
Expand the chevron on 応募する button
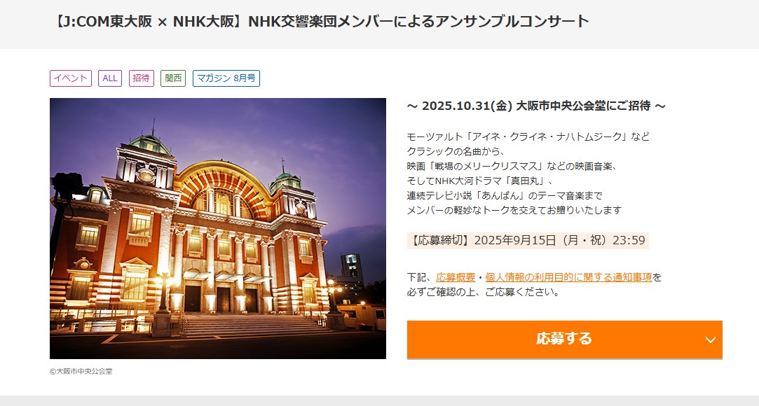pos(710,339)
